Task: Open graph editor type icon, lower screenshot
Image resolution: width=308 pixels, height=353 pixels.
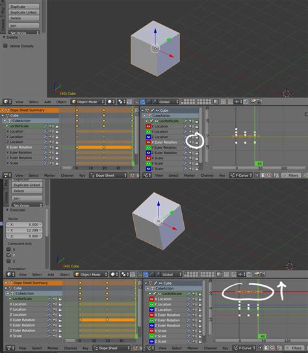Action: click(x=150, y=348)
